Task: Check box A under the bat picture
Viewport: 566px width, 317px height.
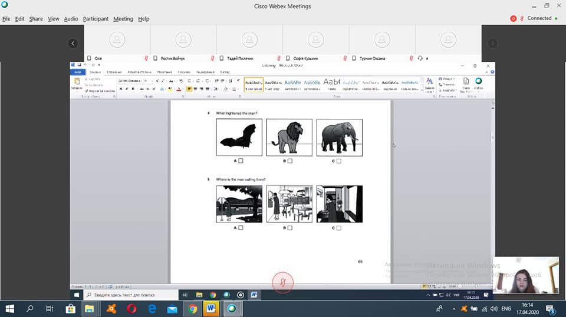Action: tap(241, 161)
